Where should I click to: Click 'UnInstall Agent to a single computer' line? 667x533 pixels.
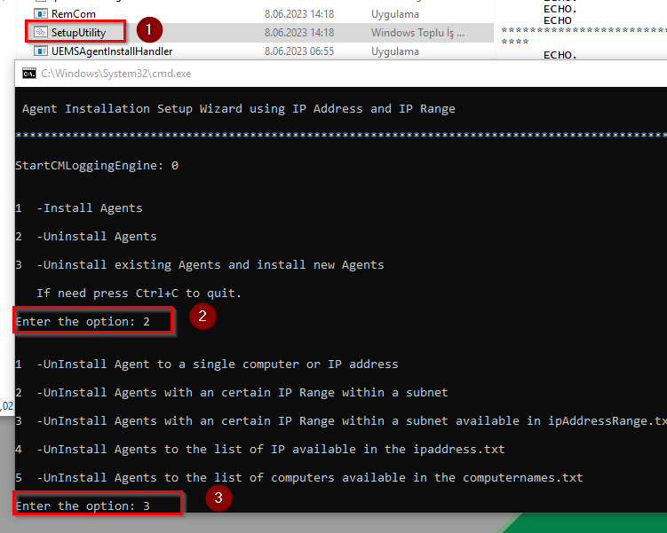coord(207,364)
